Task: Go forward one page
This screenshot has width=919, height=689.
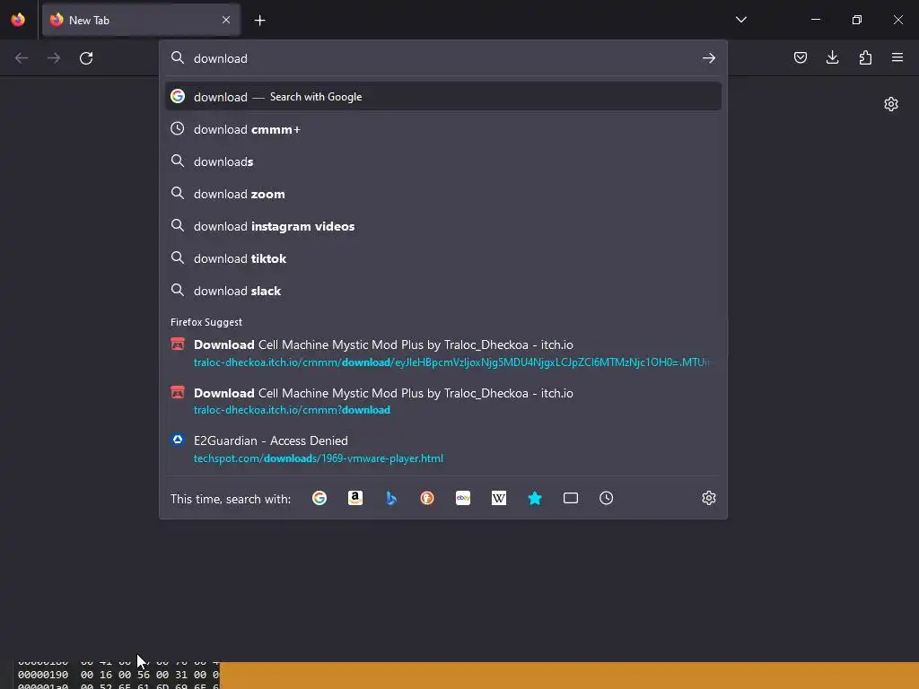Action: pos(54,58)
